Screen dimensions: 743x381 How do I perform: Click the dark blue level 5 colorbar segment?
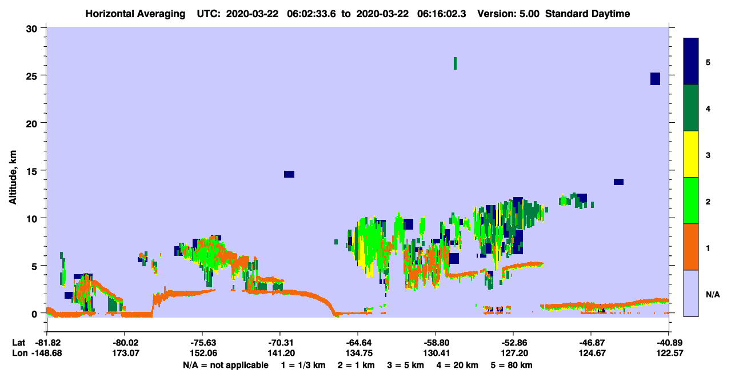click(691, 62)
